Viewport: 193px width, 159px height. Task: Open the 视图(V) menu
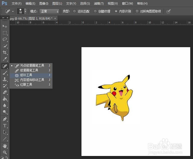point(113,4)
